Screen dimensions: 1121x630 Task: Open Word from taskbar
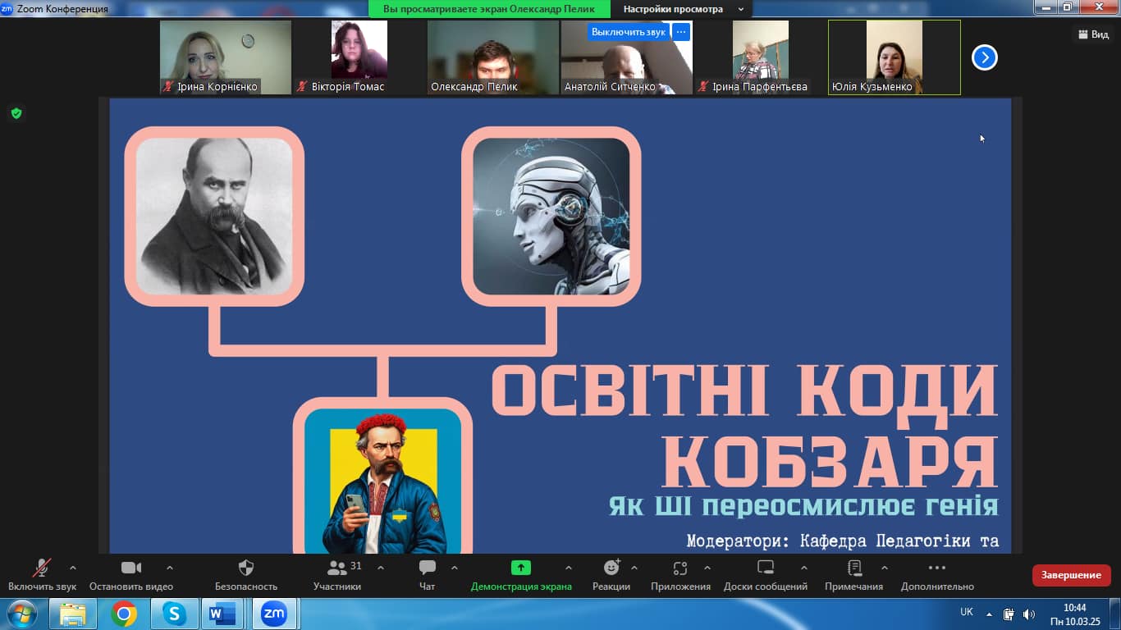[222, 614]
